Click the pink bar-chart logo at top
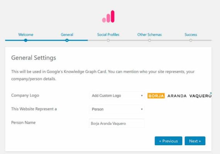This screenshot has width=220, height=154. [x=108, y=17]
